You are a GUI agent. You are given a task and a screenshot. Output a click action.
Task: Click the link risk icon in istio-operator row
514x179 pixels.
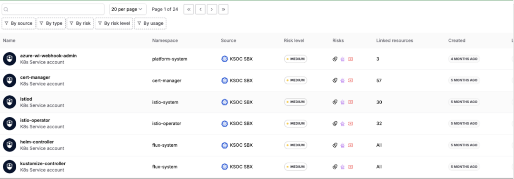335,124
